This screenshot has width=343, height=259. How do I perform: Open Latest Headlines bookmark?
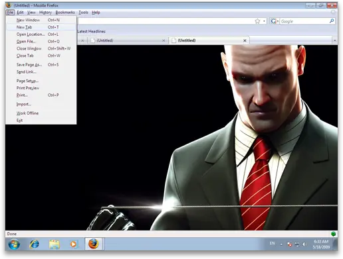coord(91,31)
